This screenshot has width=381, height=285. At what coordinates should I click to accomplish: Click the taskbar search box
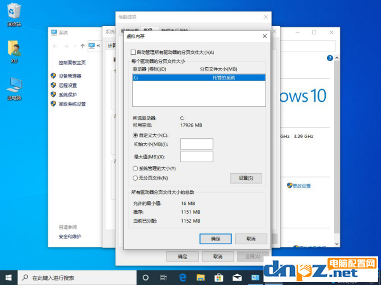tap(77, 277)
